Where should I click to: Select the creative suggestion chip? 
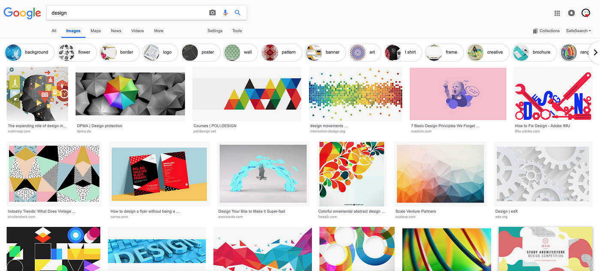pyautogui.click(x=487, y=52)
